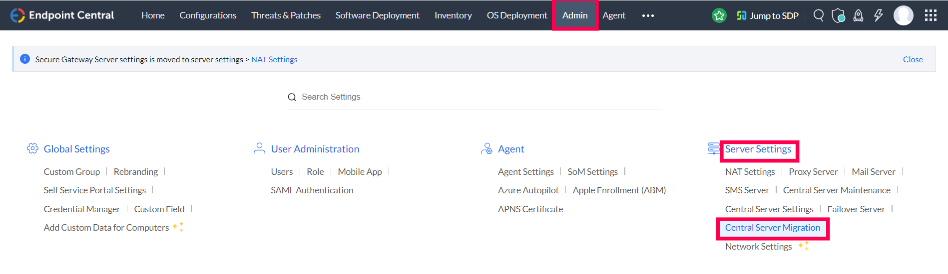948x274 pixels.
Task: Go to the Software Deployment tab
Action: pos(377,15)
